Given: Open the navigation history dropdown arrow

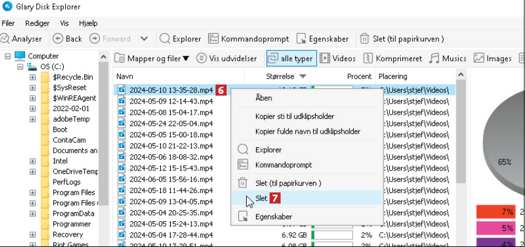Looking at the screenshot, I should 144,39.
